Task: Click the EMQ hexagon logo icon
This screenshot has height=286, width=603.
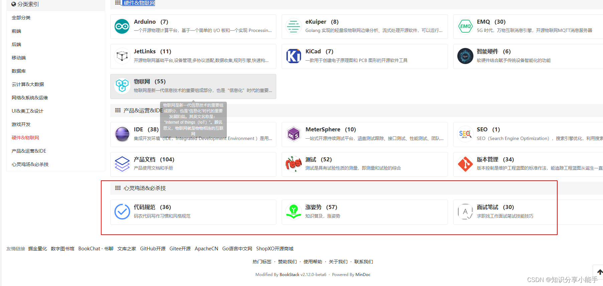Action: (x=465, y=26)
